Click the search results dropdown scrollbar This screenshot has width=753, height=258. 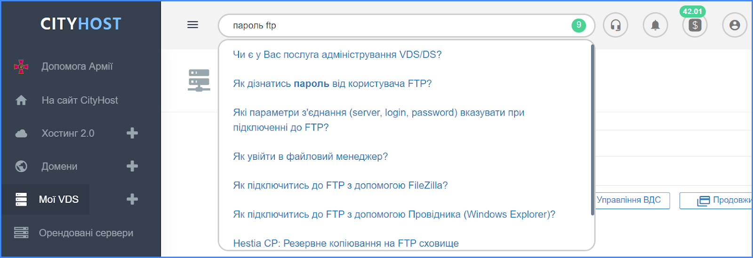[593, 130]
